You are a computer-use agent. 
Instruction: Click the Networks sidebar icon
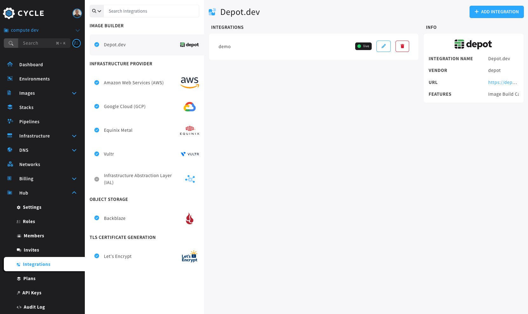[x=10, y=164]
